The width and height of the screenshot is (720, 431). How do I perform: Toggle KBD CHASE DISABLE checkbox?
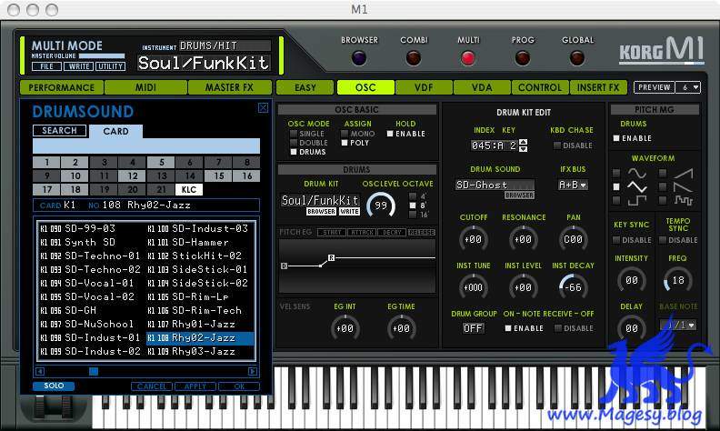(557, 145)
